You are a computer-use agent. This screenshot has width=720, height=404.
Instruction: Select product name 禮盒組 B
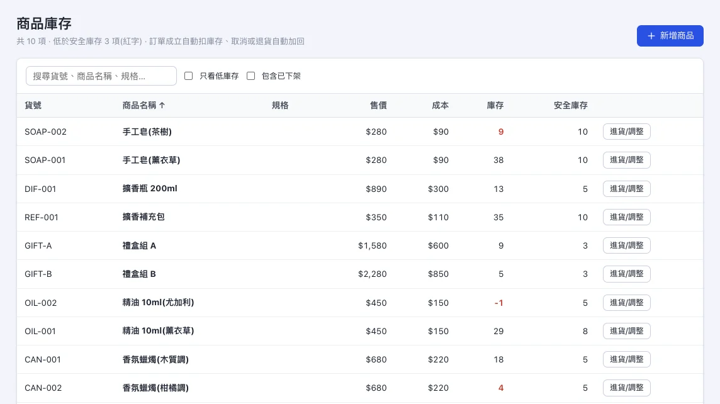point(139,274)
